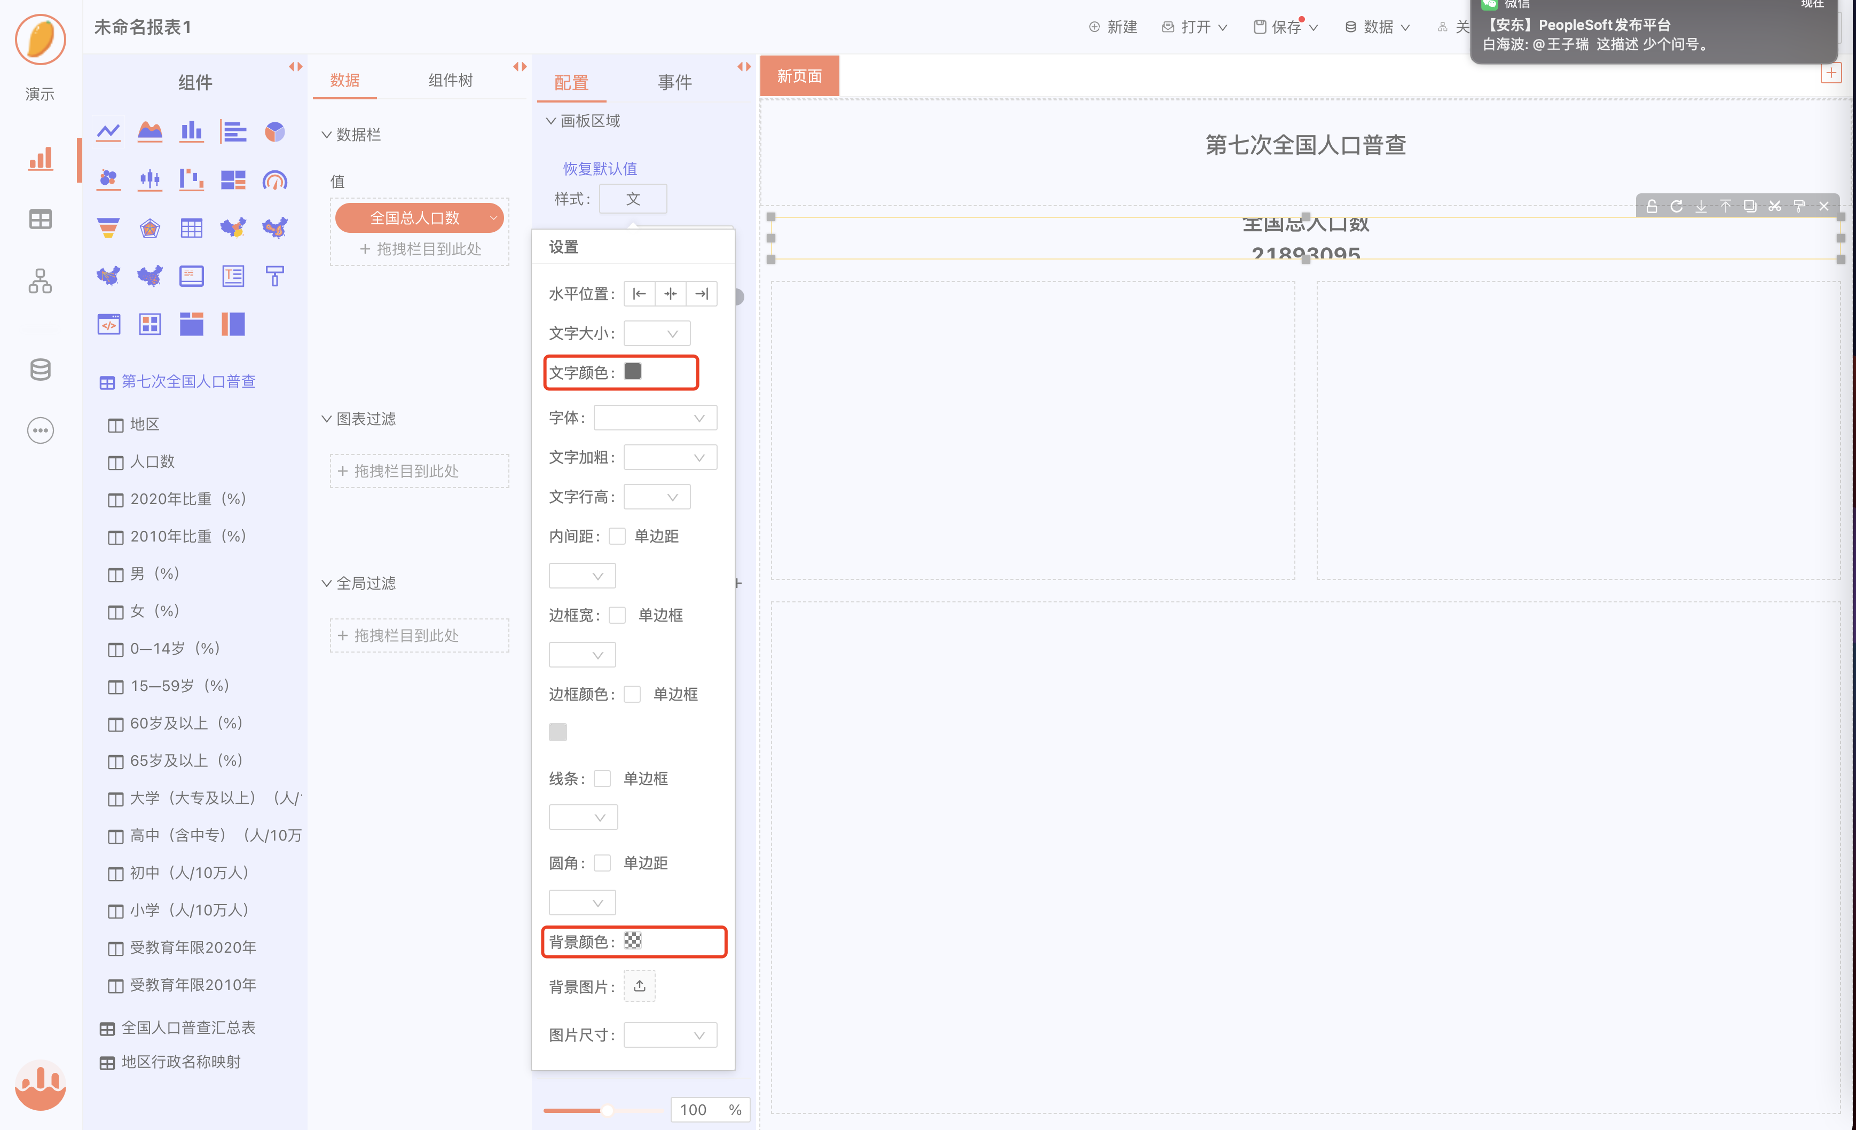The width and height of the screenshot is (1856, 1130).
Task: Collapse the 数据栏 section
Action: [327, 135]
